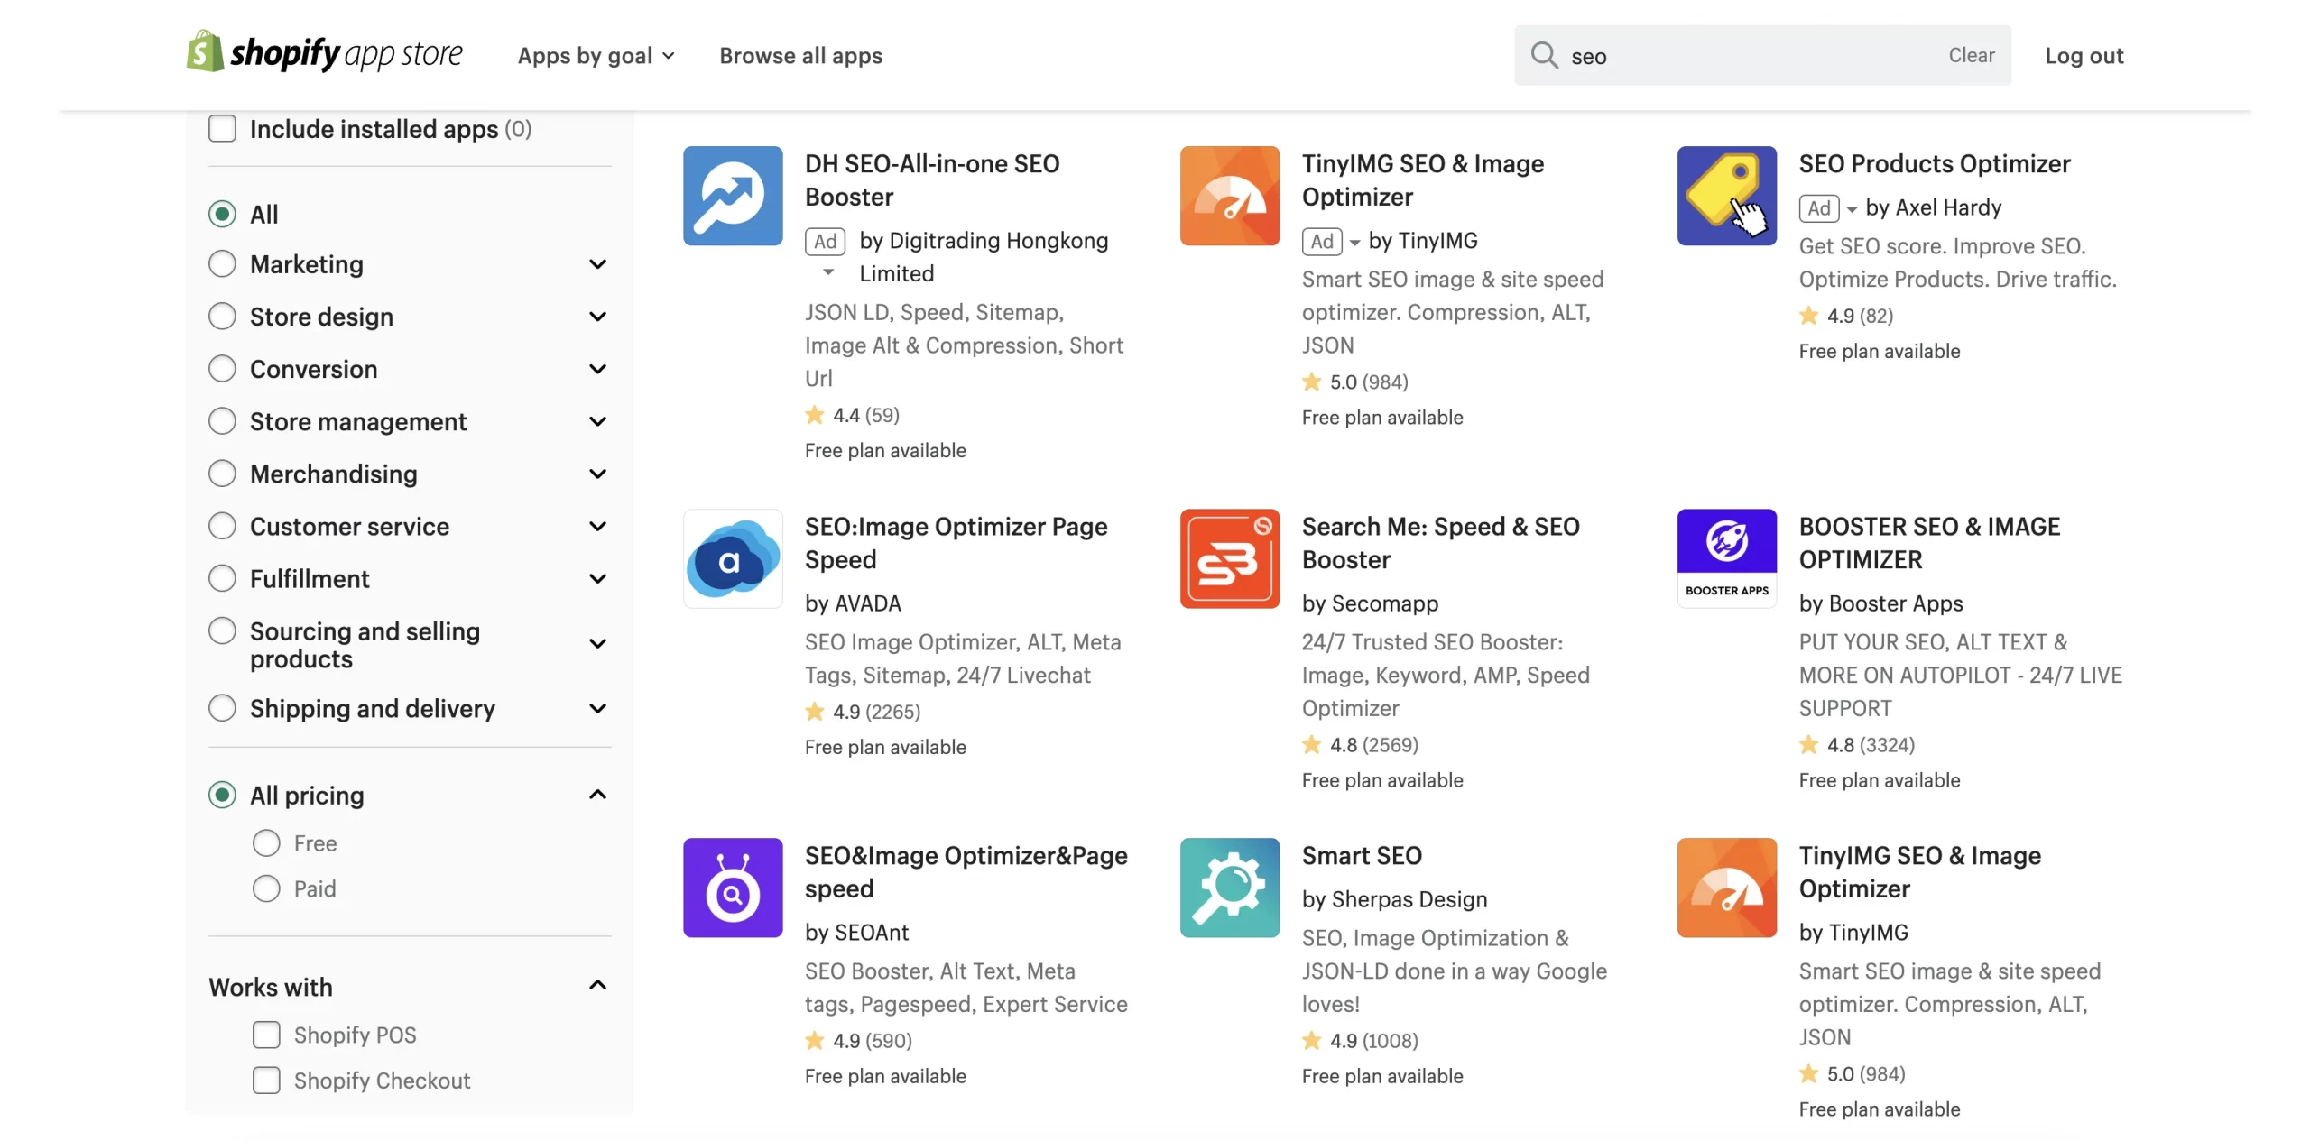Open Search Me Secomapp app icon
Screen dimensions: 2310x1141
1229,558
